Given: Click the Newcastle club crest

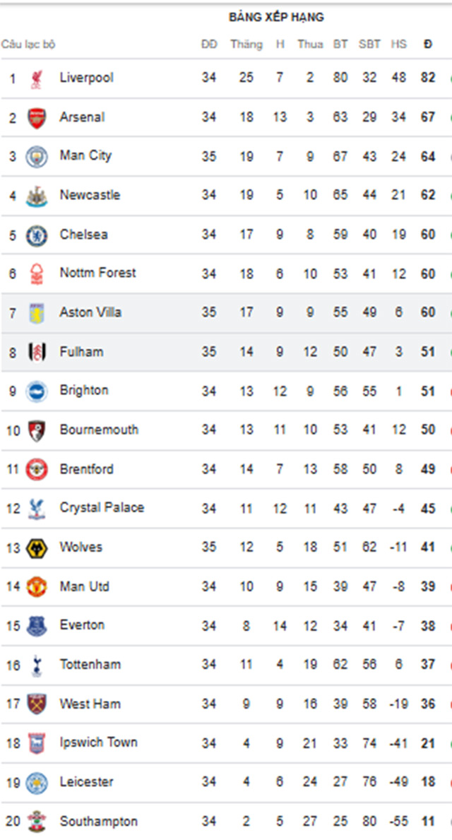Looking at the screenshot, I should click(37, 196).
